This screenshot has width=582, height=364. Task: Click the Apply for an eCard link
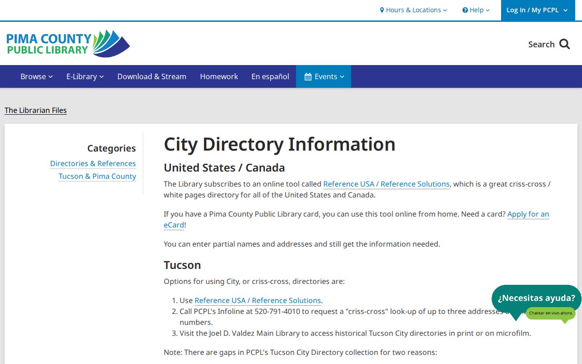tap(528, 214)
